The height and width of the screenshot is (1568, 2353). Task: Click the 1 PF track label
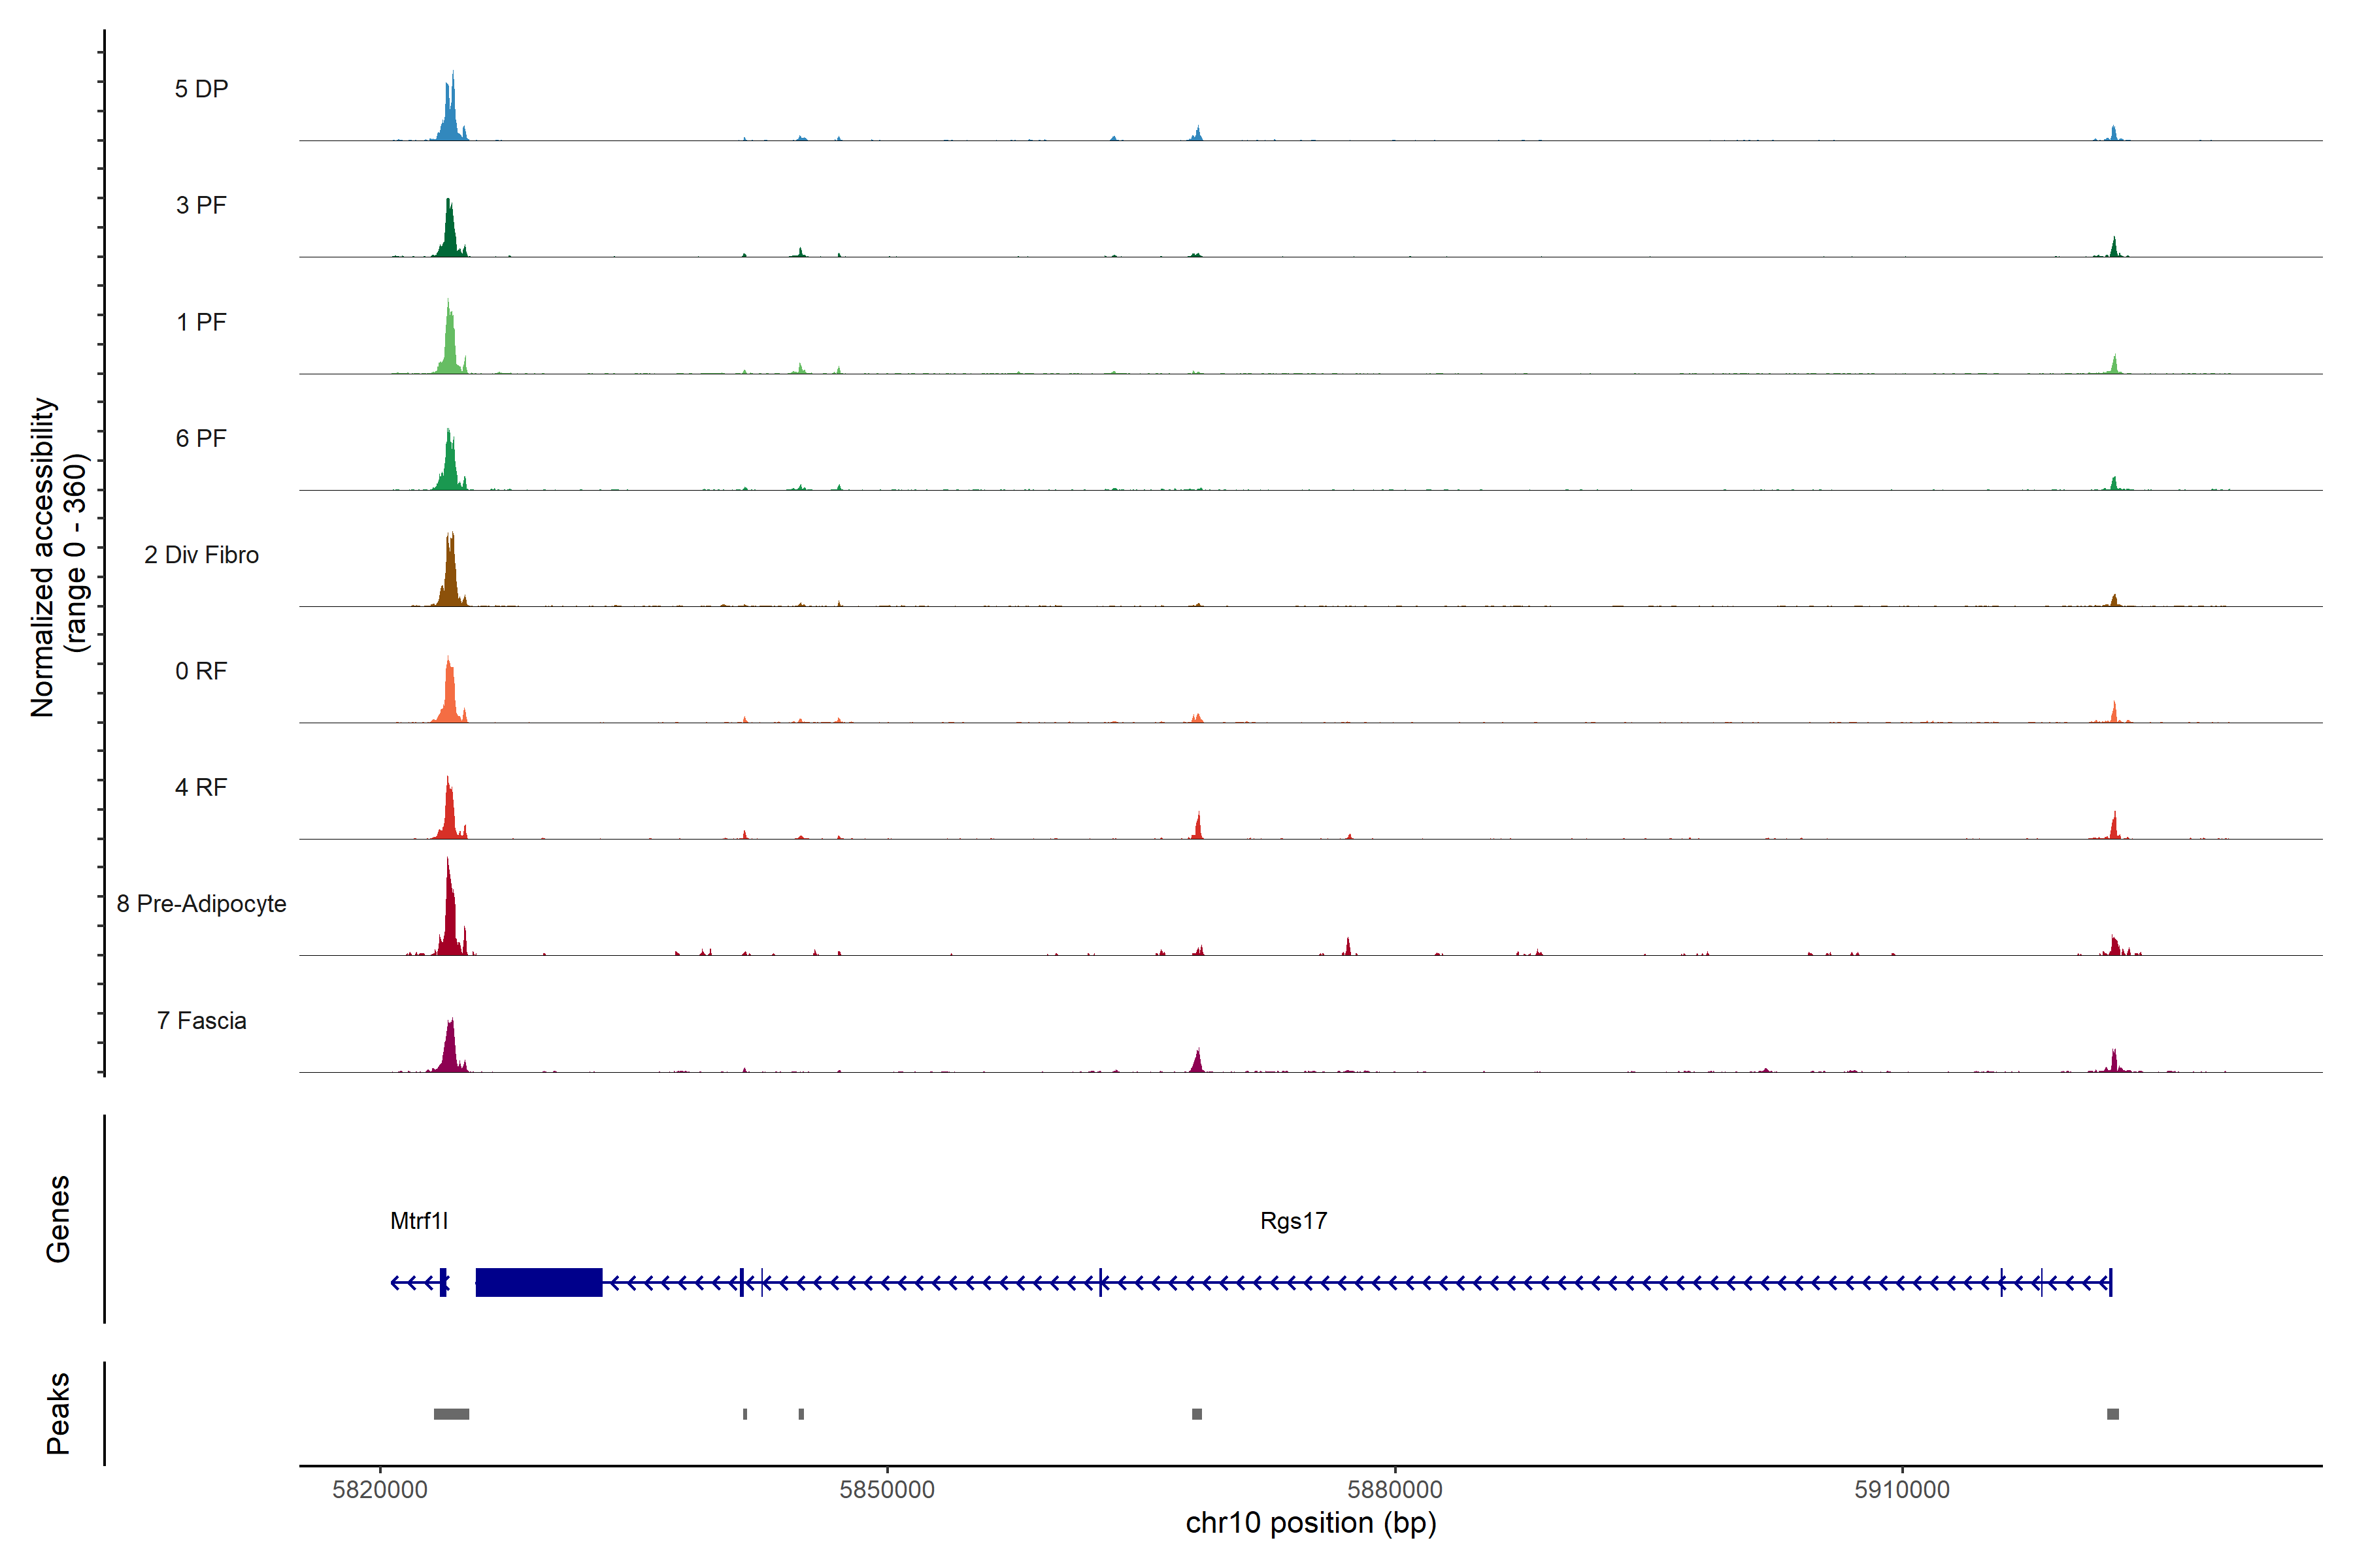click(x=201, y=322)
